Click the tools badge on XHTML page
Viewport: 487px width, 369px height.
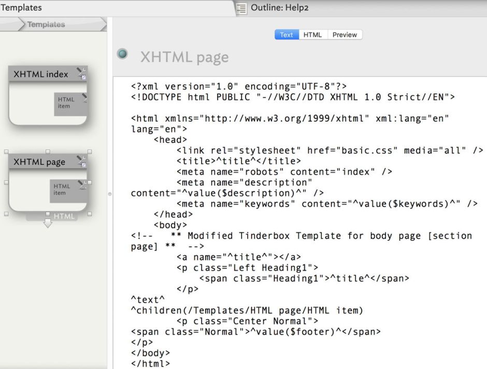tap(81, 161)
